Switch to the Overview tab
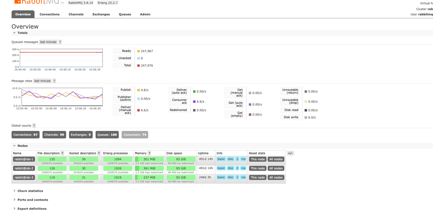433x216 pixels. point(23,14)
